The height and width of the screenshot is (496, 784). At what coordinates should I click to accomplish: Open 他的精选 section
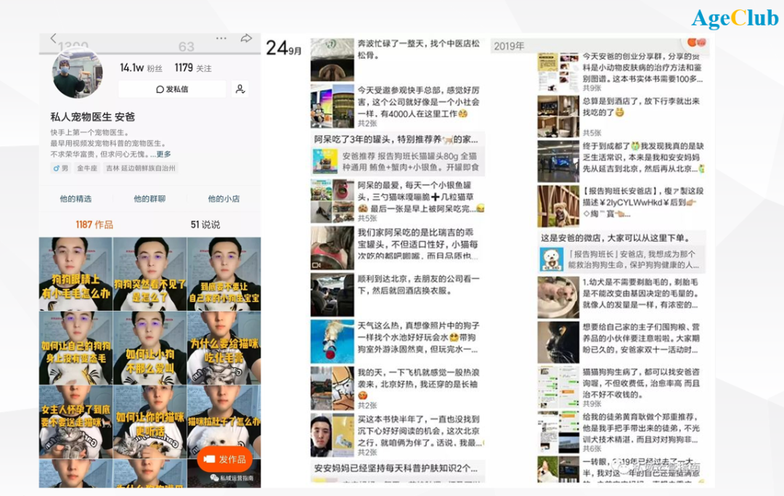75,198
